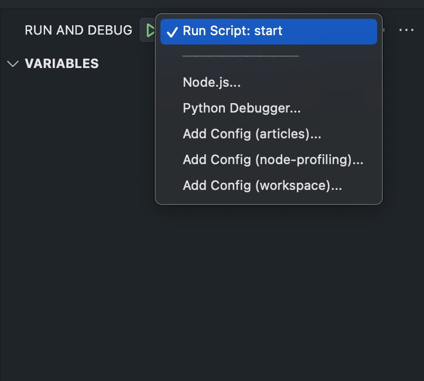This screenshot has height=381, width=424.
Task: Click the RUN AND DEBUG panel title
Action: coord(78,30)
